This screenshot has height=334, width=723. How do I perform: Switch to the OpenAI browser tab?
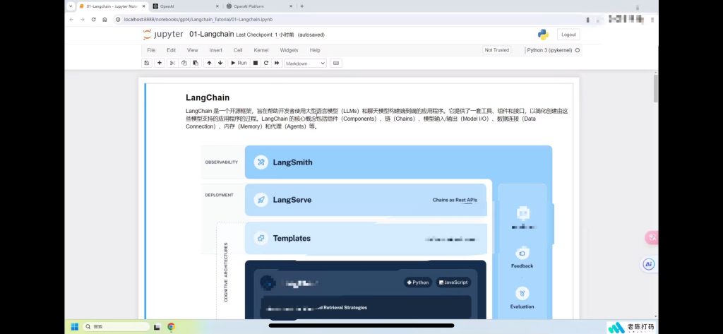coord(184,6)
